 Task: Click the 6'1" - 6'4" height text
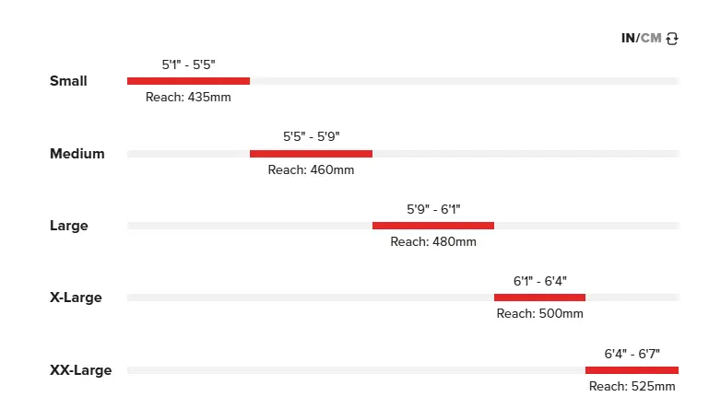(x=540, y=281)
